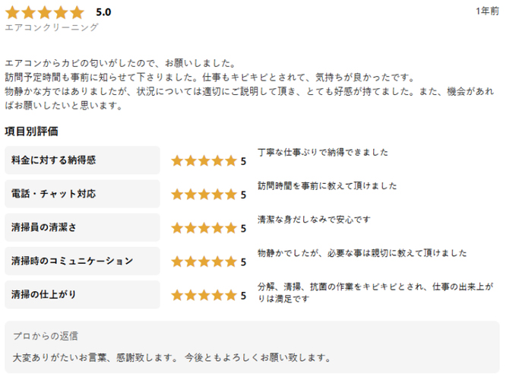Select the 電話・チャット対応 category box
The image size is (519, 380).
82,194
